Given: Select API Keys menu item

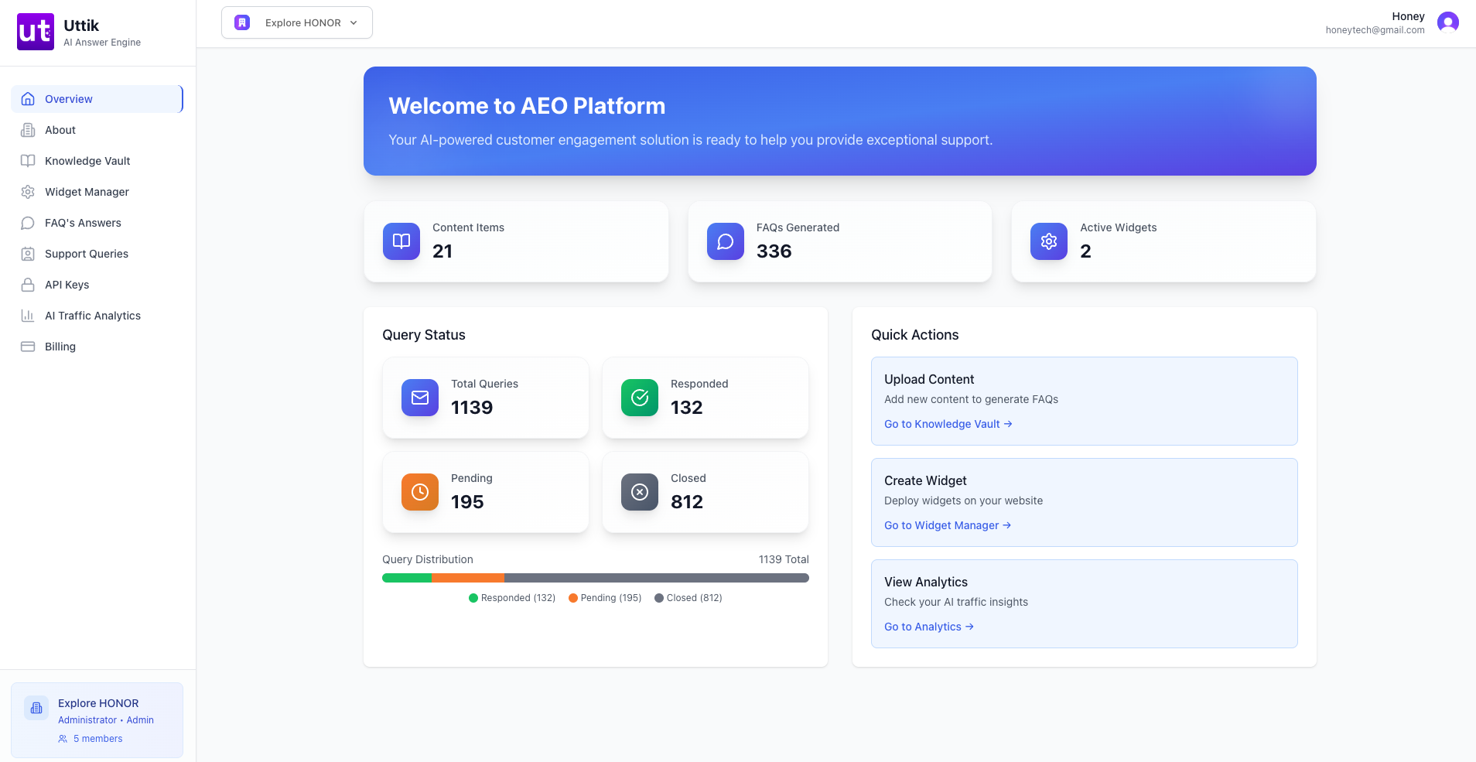Looking at the screenshot, I should (x=97, y=285).
